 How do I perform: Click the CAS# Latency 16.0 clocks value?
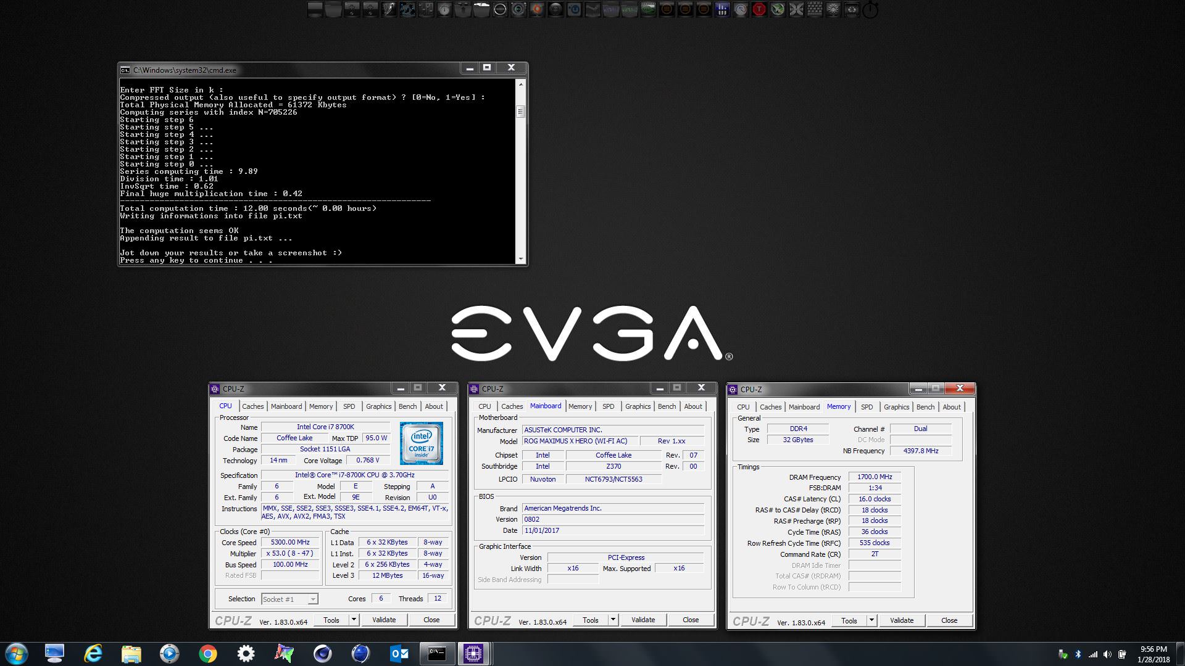pyautogui.click(x=875, y=499)
